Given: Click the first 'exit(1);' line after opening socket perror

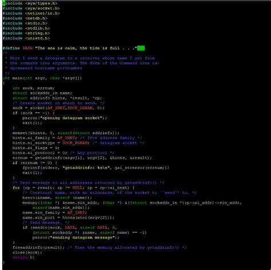Looking at the screenshot, I should pyautogui.click(x=32, y=123).
